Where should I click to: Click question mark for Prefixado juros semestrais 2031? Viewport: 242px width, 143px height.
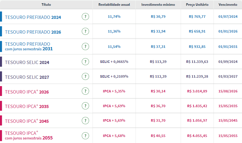(x=85, y=46)
